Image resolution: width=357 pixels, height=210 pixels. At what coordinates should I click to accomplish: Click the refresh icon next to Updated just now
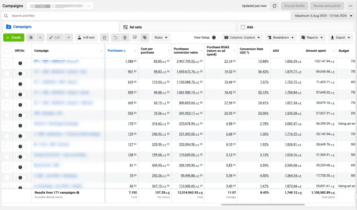pyautogui.click(x=274, y=6)
